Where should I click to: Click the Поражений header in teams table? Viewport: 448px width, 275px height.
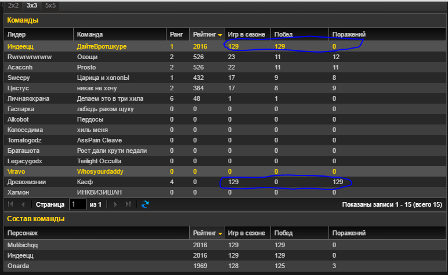pos(348,34)
